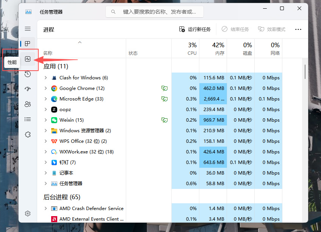
Task: Select the 后台进程 (65) group heading
Action: pyautogui.click(x=62, y=197)
